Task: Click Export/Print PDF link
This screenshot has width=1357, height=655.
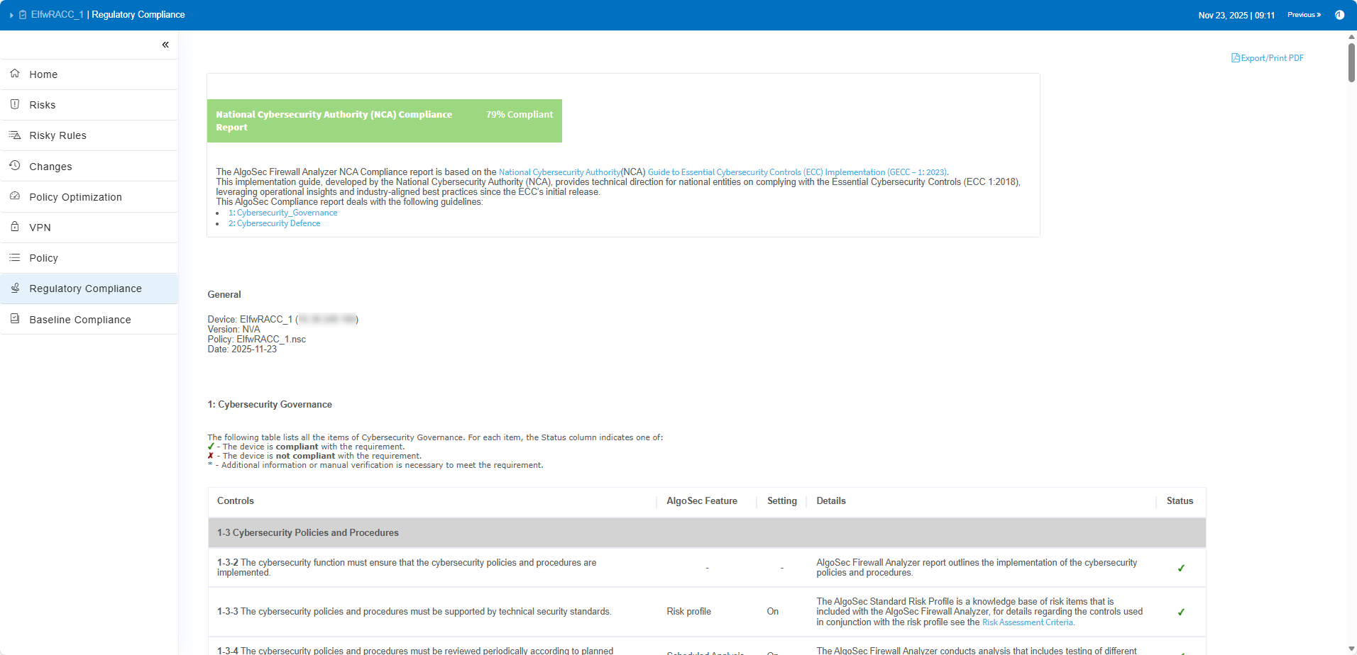Action: click(1268, 58)
